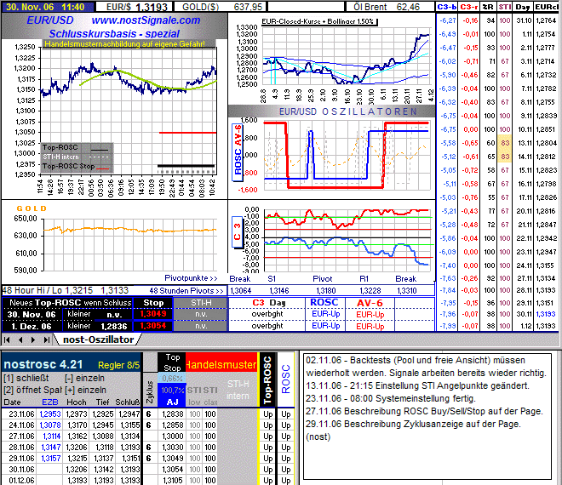Select the 100,7% cell above AJ

click(x=172, y=390)
